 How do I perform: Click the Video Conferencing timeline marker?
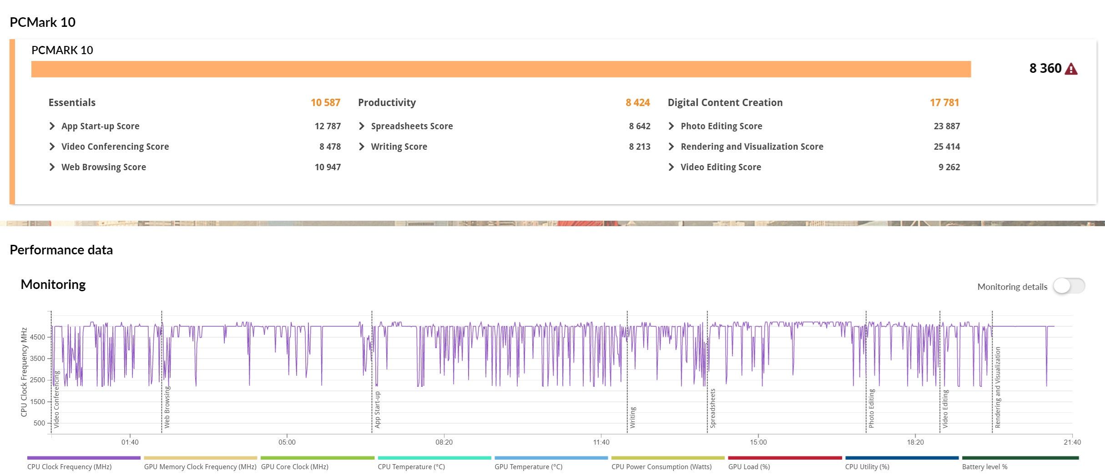[56, 400]
